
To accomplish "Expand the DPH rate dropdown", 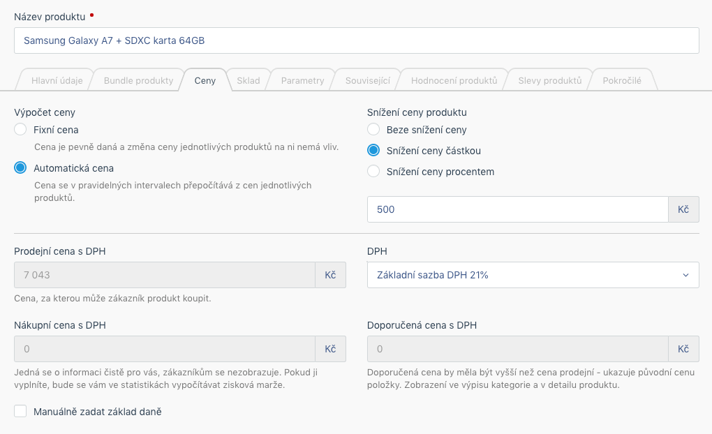I will click(533, 275).
